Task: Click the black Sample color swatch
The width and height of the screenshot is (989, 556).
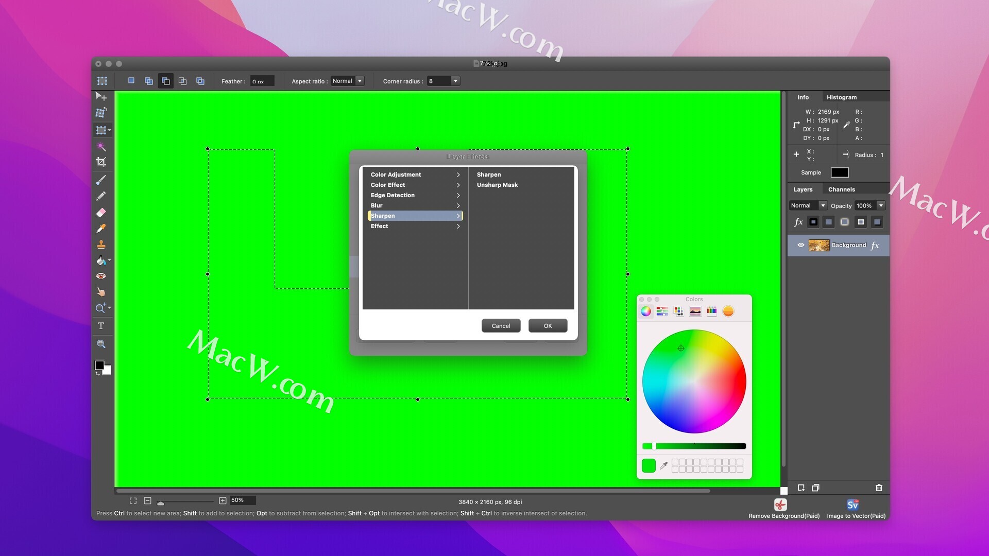Action: pyautogui.click(x=839, y=172)
